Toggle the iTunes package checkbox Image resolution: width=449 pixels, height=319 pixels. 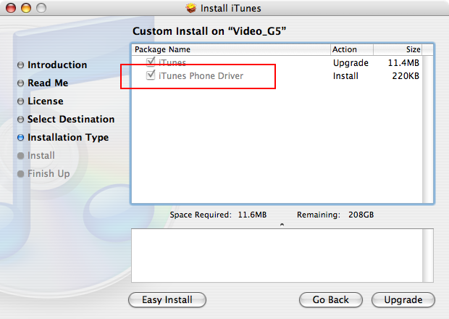[151, 62]
